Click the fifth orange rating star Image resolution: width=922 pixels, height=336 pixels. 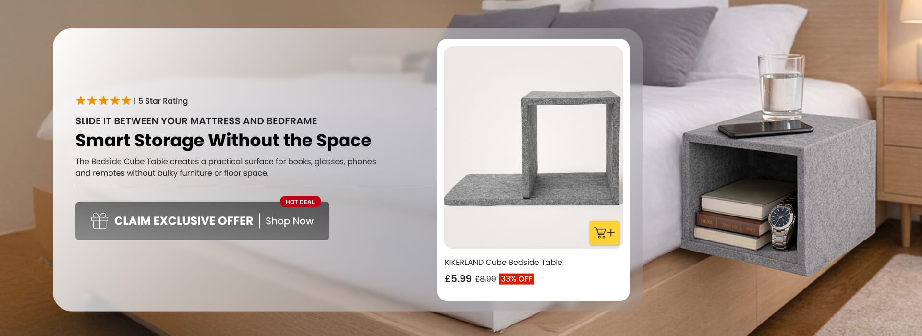tap(126, 100)
